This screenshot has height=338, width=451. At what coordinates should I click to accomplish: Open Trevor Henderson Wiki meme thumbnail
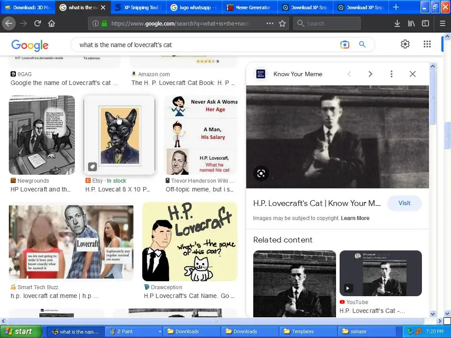pyautogui.click(x=201, y=135)
